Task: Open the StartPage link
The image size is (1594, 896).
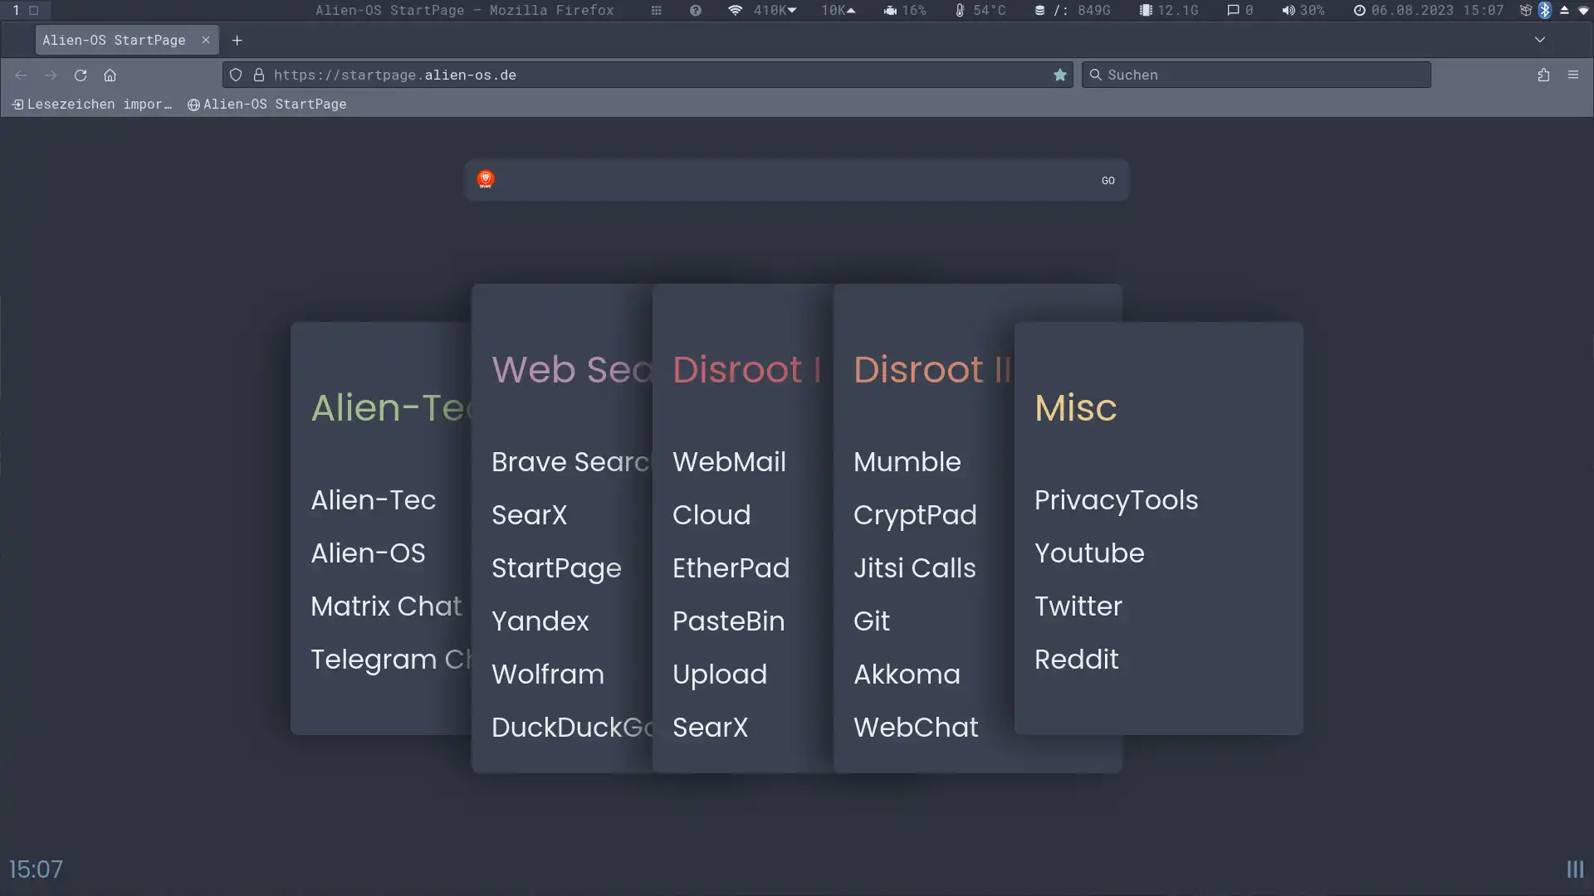Action: pos(556,569)
